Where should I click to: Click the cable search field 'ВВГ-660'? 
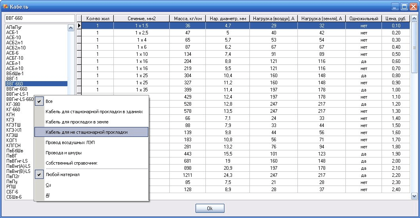click(x=40, y=18)
